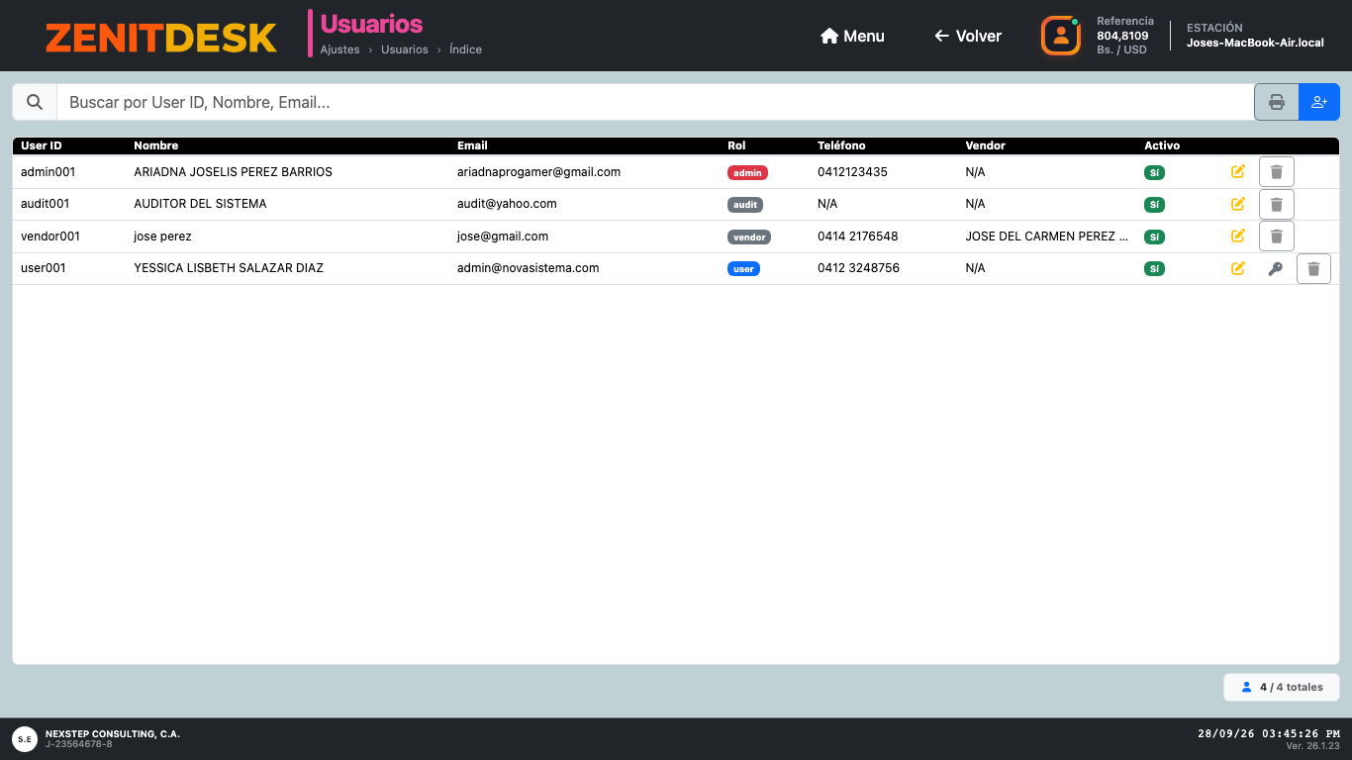Click the 4 / 4 totales counter

coord(1282,687)
